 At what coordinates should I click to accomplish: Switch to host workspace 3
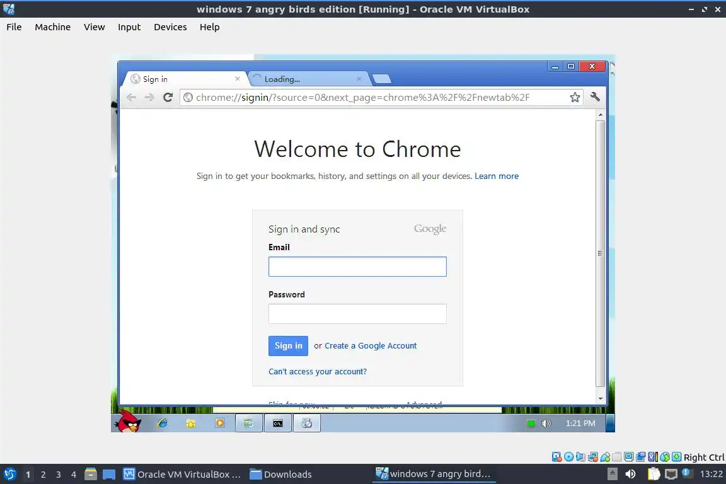coord(59,475)
